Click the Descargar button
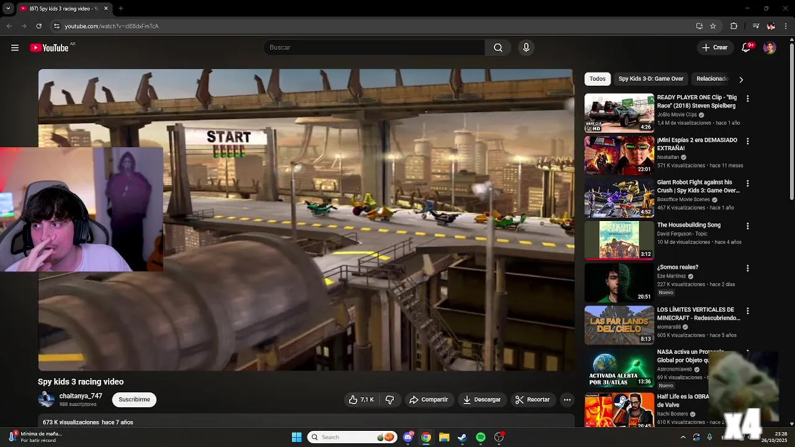 pyautogui.click(x=482, y=400)
